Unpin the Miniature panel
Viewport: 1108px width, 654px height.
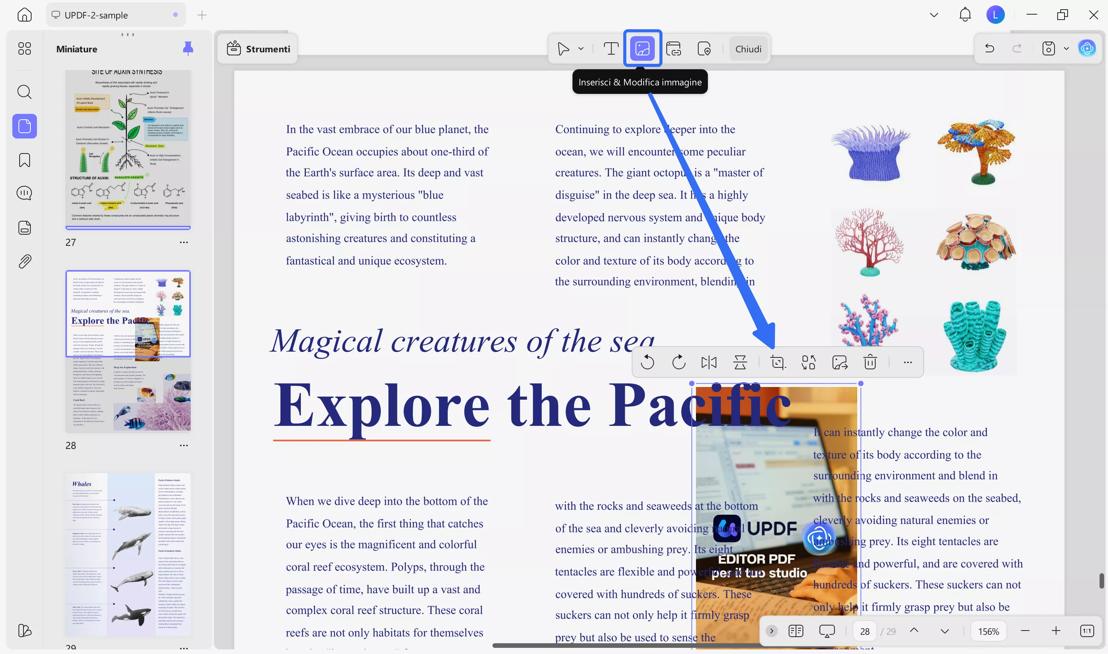(188, 49)
